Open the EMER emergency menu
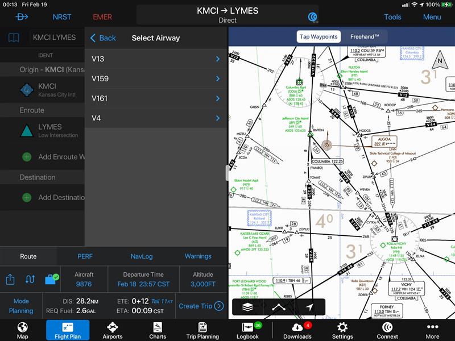The width and height of the screenshot is (455, 341). (102, 17)
